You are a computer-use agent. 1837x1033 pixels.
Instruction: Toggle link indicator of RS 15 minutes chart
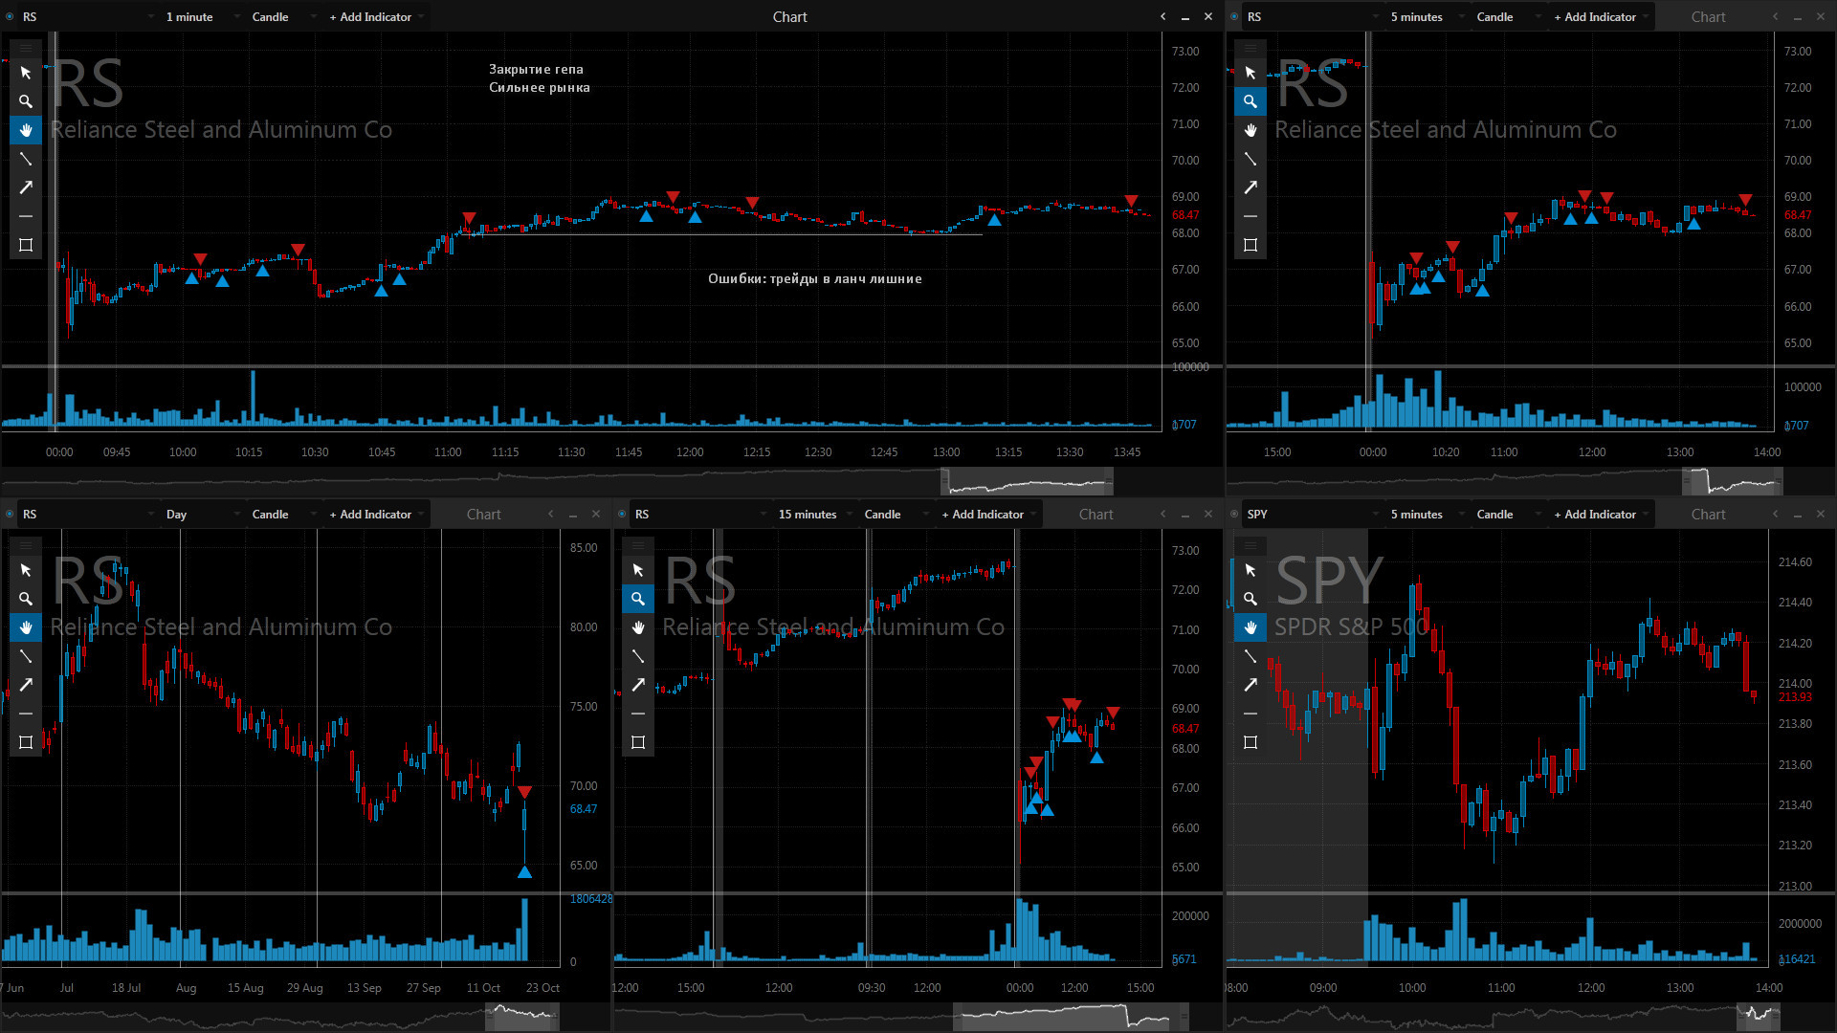coord(622,514)
